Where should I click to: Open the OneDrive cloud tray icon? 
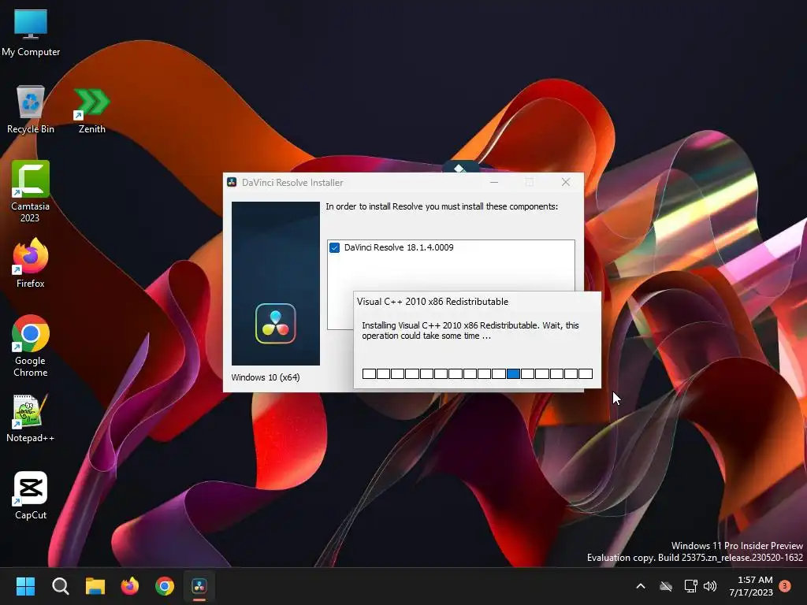pyautogui.click(x=666, y=586)
